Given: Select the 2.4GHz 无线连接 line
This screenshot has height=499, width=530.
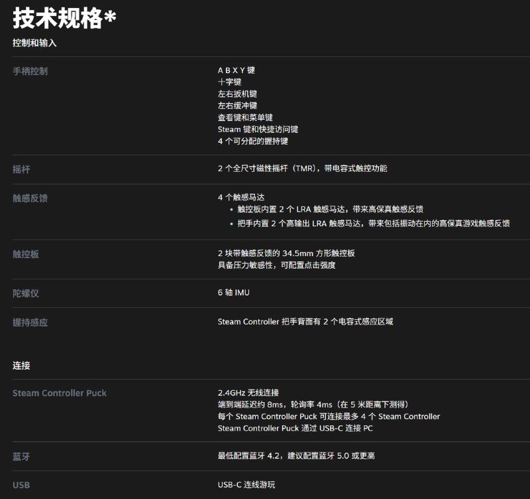Looking at the screenshot, I should (248, 393).
